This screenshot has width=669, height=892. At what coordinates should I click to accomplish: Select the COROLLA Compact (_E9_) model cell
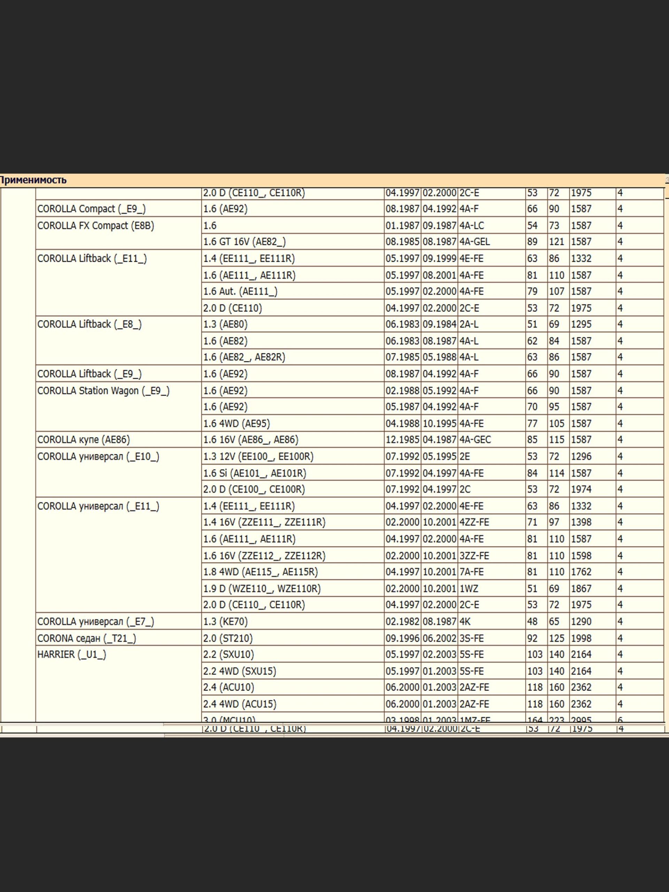tap(92, 209)
